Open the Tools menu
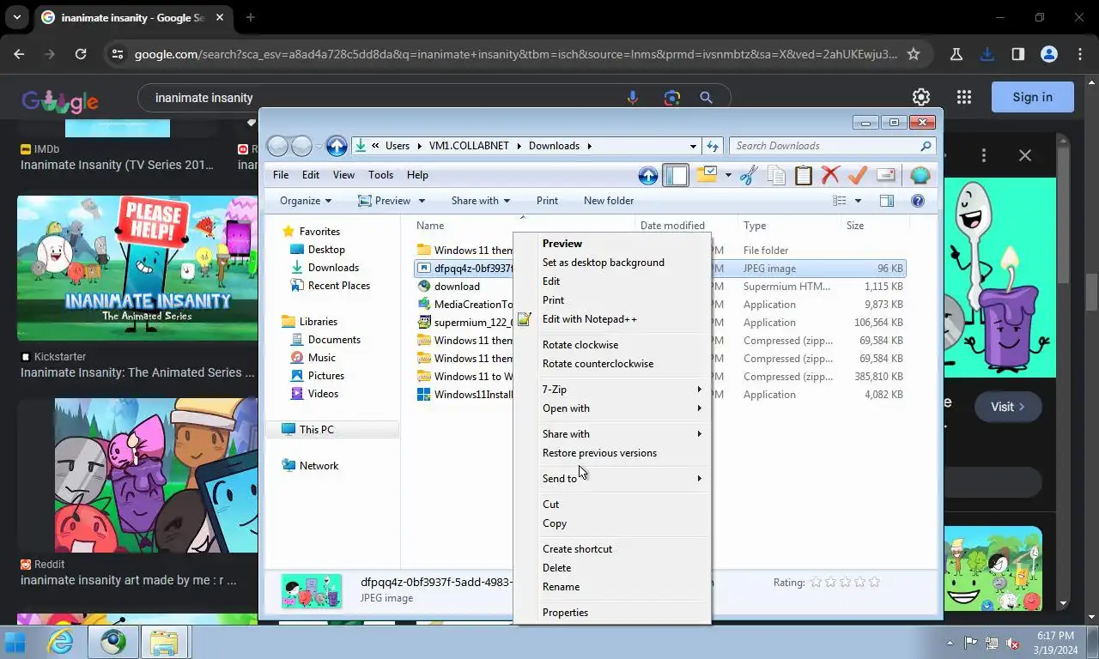 pos(380,175)
